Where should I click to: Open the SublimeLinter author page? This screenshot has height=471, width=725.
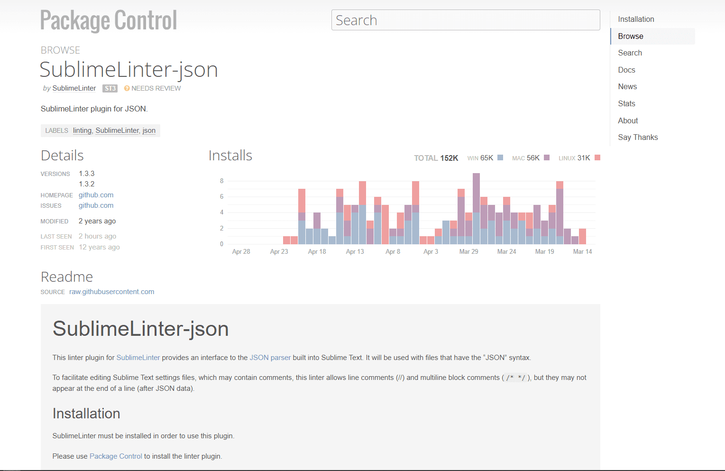(x=74, y=88)
